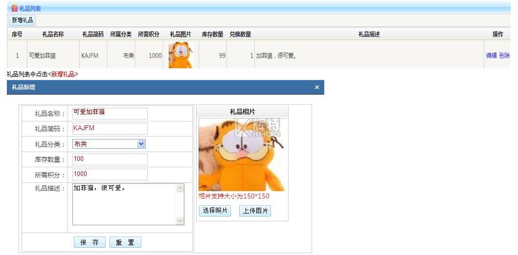Open the 礼品分类 dropdown

[109, 144]
